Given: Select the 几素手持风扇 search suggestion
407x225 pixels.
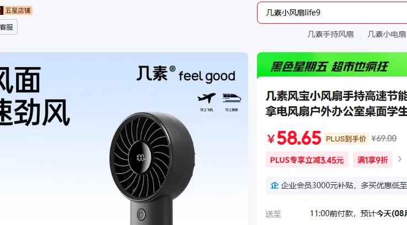Looking at the screenshot, I should (x=330, y=34).
